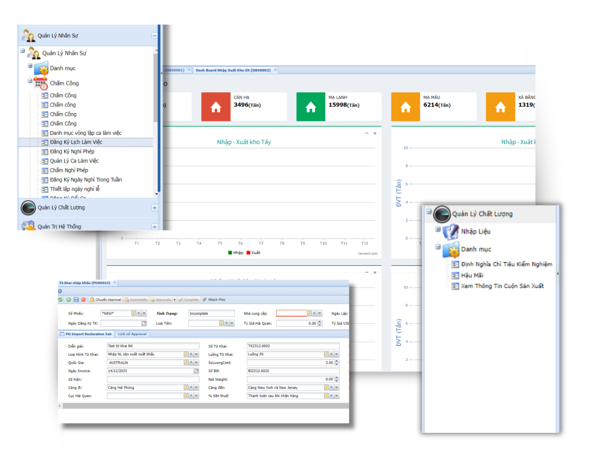Click the green add-new record icon
Image resolution: width=615 pixels, height=461 pixels.
point(68,300)
